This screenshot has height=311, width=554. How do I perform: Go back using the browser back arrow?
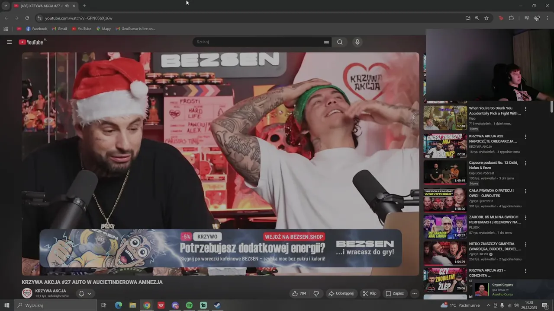[x=6, y=18]
